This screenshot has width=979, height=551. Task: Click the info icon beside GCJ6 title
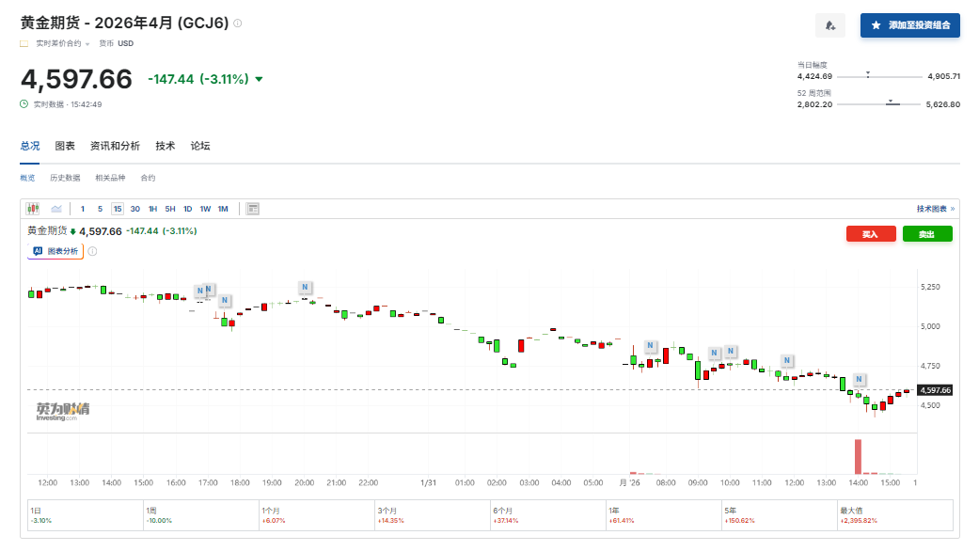pos(237,24)
